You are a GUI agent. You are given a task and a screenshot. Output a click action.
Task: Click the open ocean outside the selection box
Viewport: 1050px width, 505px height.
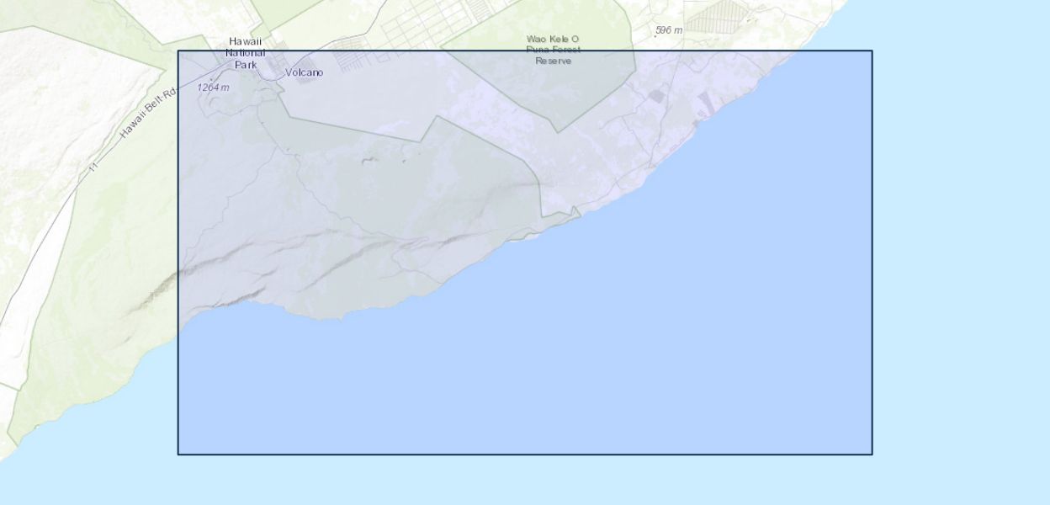pyautogui.click(x=959, y=252)
